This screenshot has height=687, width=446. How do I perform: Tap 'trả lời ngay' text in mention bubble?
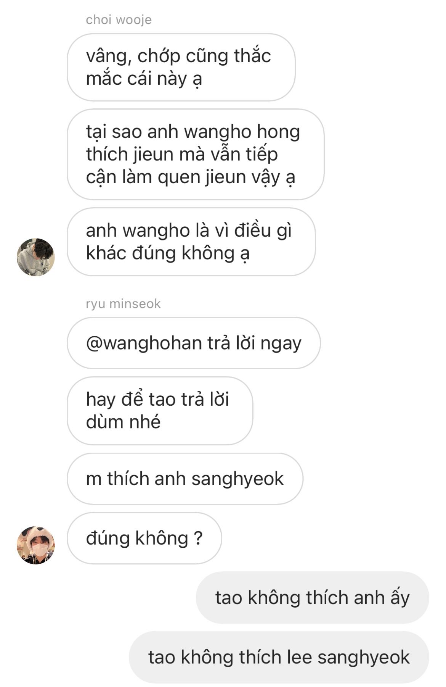(254, 343)
